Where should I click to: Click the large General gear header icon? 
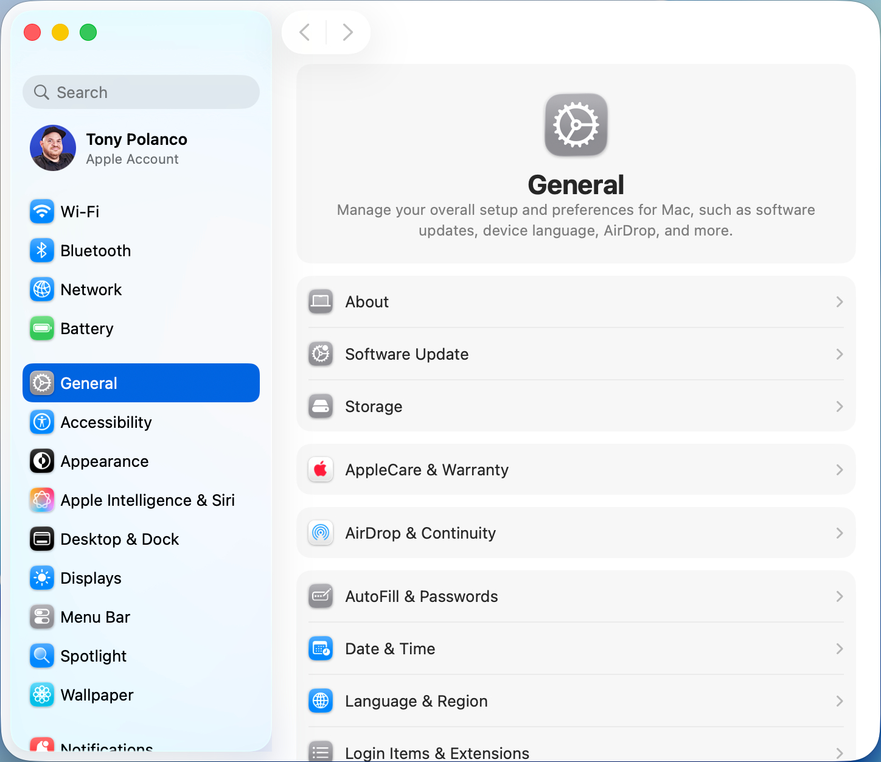click(576, 125)
